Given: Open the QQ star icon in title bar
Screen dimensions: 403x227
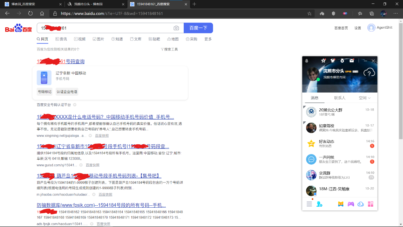Looking at the screenshot, I should coord(323,60).
